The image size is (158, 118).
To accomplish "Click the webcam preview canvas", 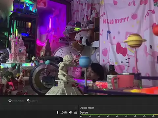I will (79, 47).
